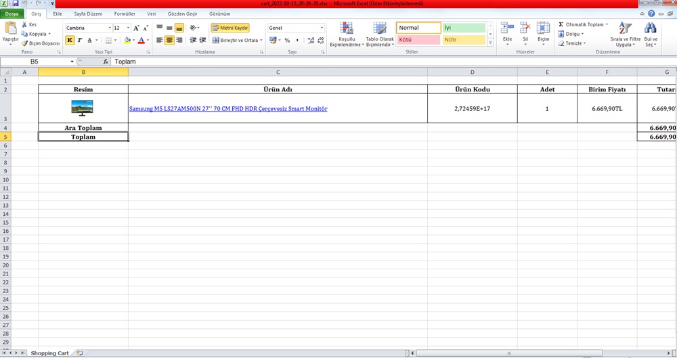This screenshot has width=677, height=358.
Task: Click the Kes scissors icon
Action: 24,24
